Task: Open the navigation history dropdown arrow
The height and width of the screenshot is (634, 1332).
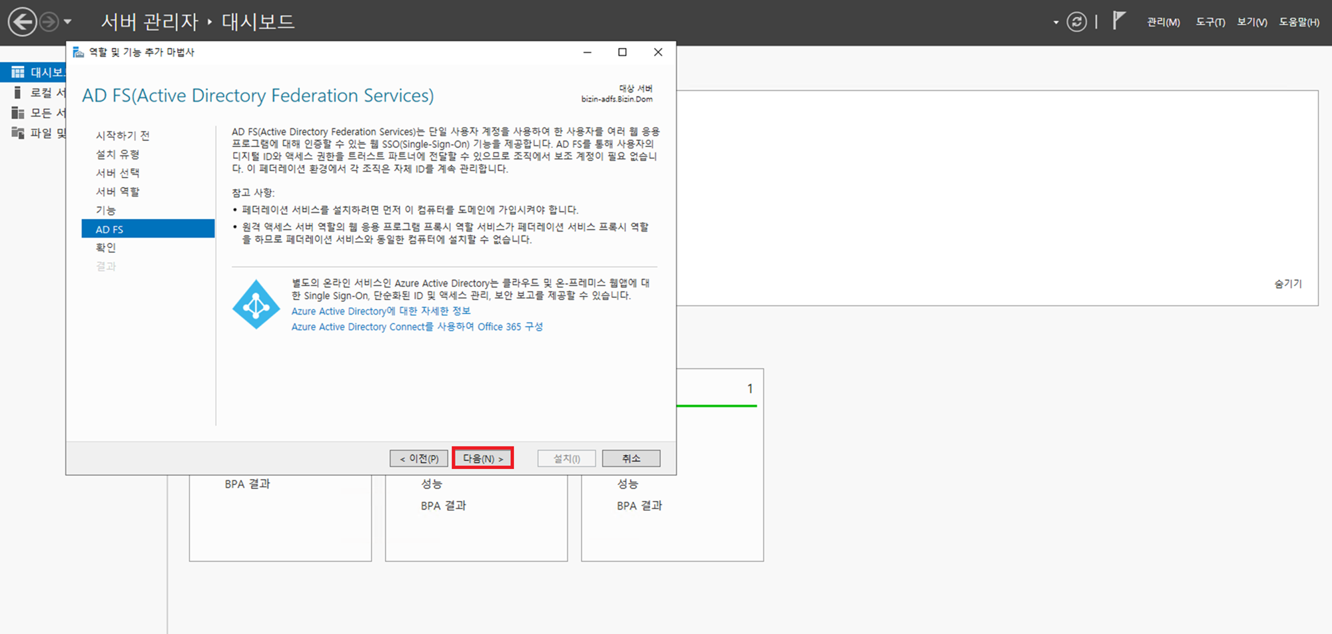Action: pos(67,22)
